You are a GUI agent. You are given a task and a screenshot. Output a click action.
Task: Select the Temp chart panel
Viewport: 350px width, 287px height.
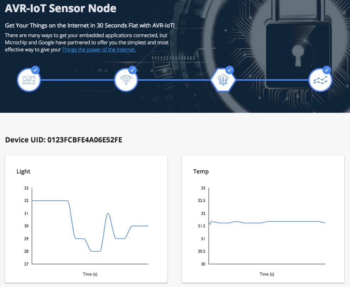point(263,218)
